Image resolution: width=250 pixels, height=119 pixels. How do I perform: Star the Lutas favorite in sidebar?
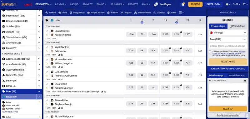click(40, 102)
